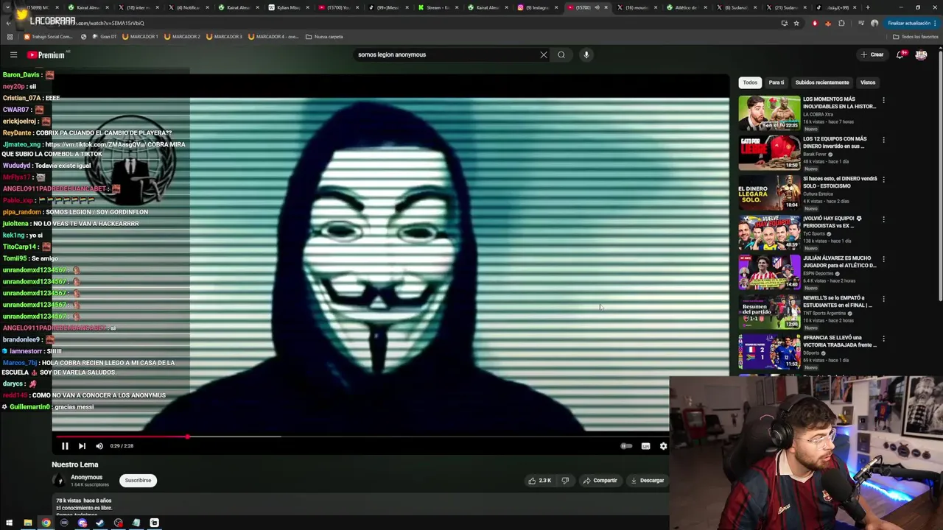Bookmark this page with star icon
943x530 pixels.
coord(796,23)
